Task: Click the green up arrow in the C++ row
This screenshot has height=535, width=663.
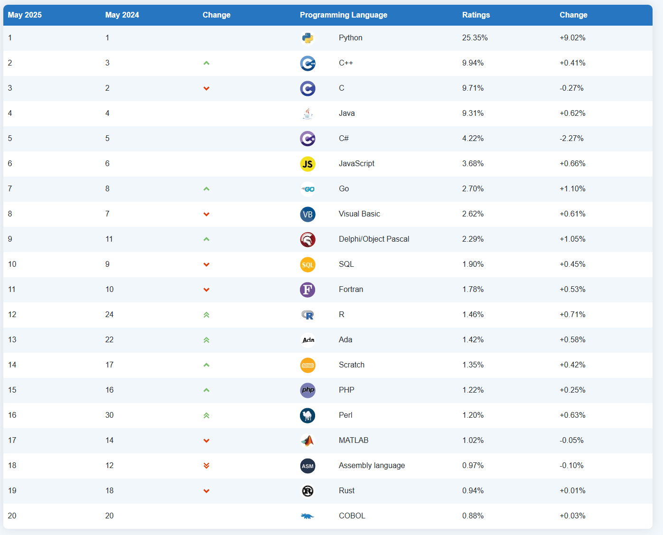Action: click(x=206, y=63)
